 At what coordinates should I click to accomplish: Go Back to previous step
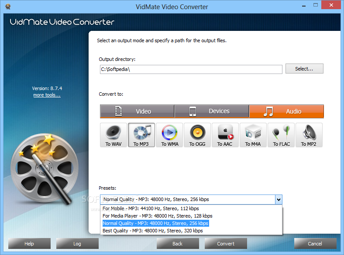(x=178, y=244)
